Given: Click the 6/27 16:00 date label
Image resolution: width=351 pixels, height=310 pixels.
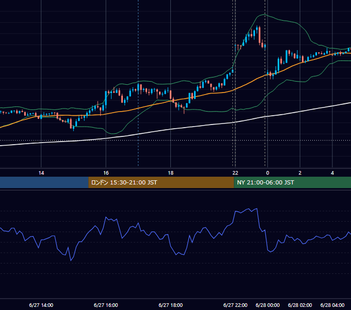Looking at the screenshot, I should pyautogui.click(x=106, y=305).
